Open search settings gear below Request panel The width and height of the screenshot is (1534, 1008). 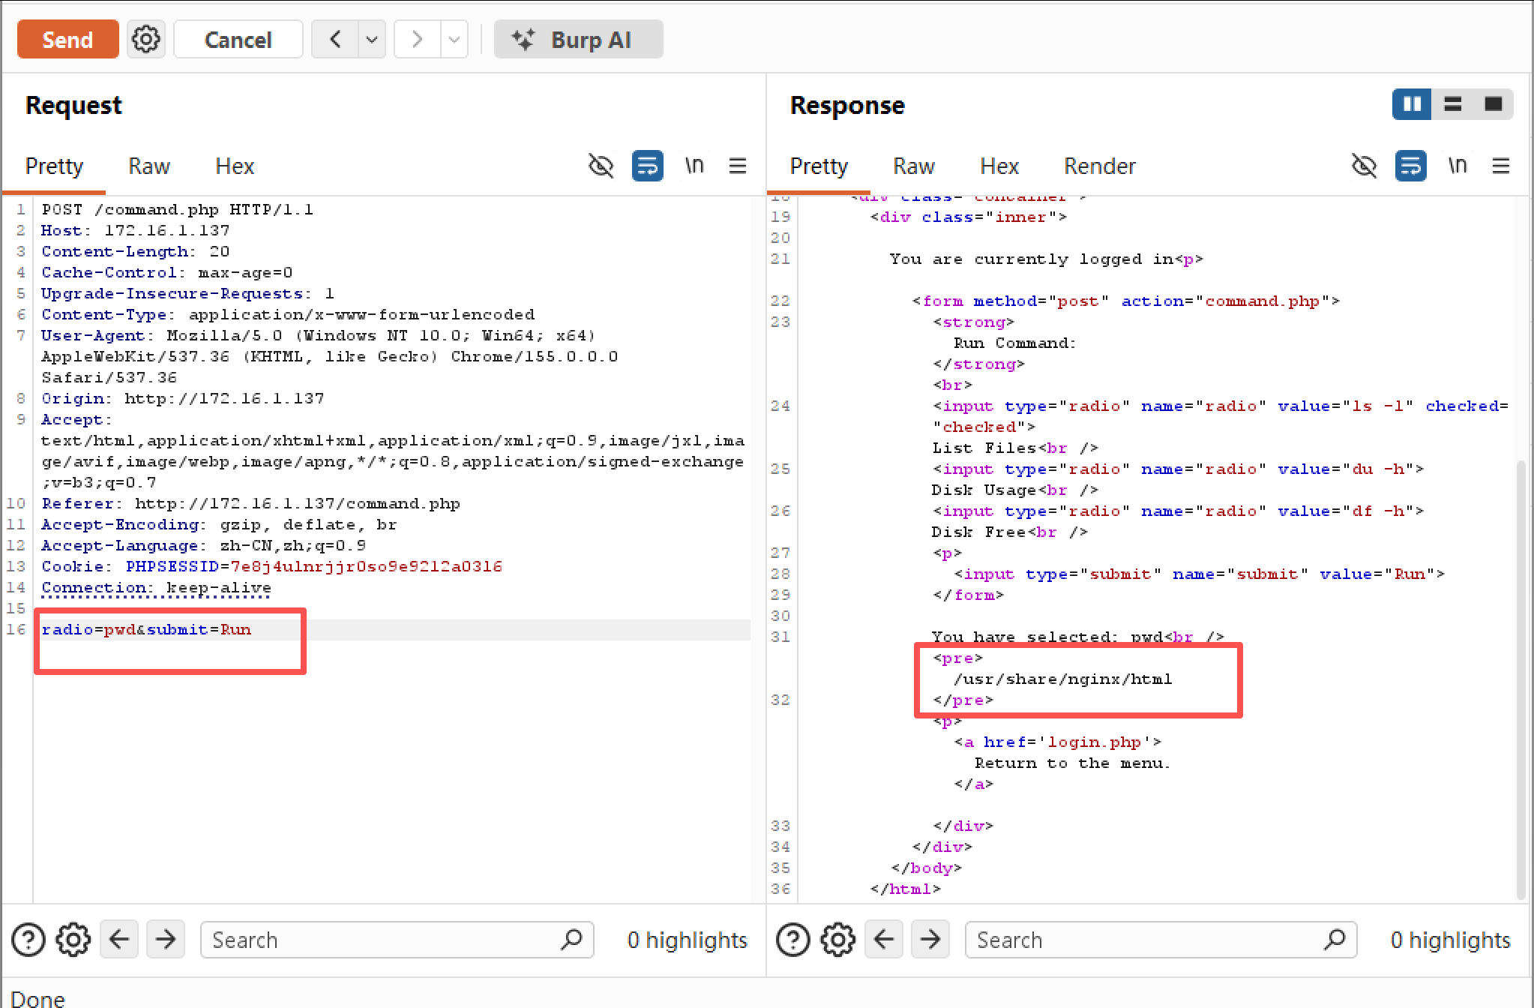(73, 940)
